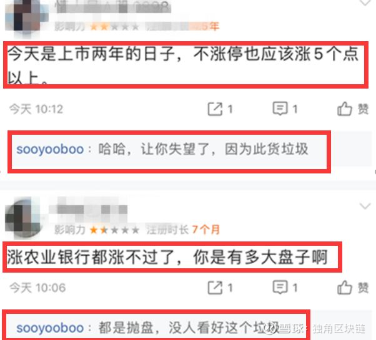The width and height of the screenshot is (376, 340).
Task: Click the 注册时长 7个月 label
Action: (x=183, y=230)
